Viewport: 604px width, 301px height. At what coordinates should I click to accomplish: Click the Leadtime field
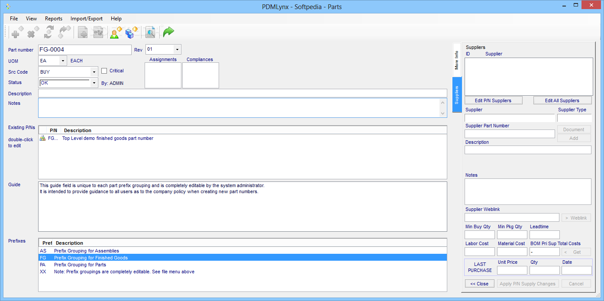pos(545,235)
